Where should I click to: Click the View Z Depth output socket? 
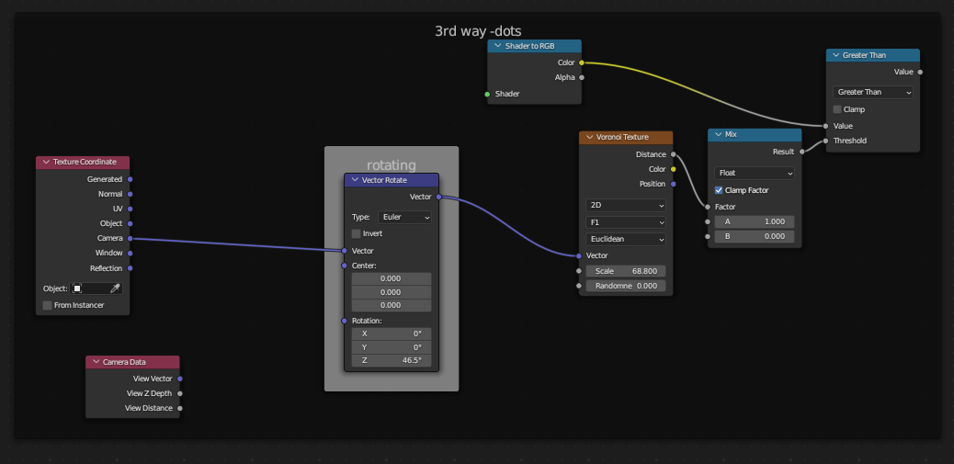(180, 393)
